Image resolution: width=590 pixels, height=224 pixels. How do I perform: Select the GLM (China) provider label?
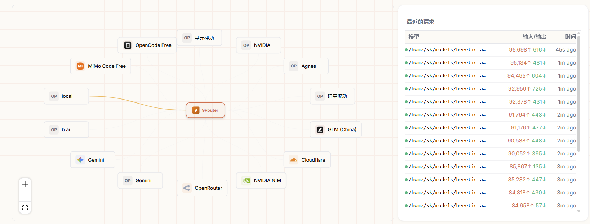pos(342,129)
